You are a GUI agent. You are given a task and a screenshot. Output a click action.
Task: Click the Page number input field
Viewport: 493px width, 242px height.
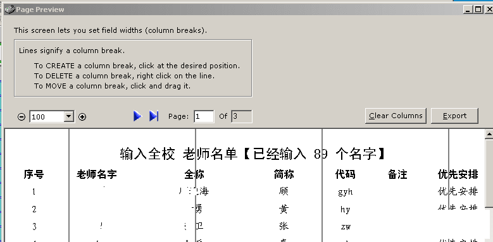click(x=204, y=116)
